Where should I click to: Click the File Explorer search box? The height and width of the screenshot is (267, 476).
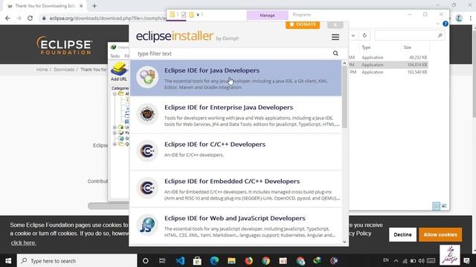409,36
